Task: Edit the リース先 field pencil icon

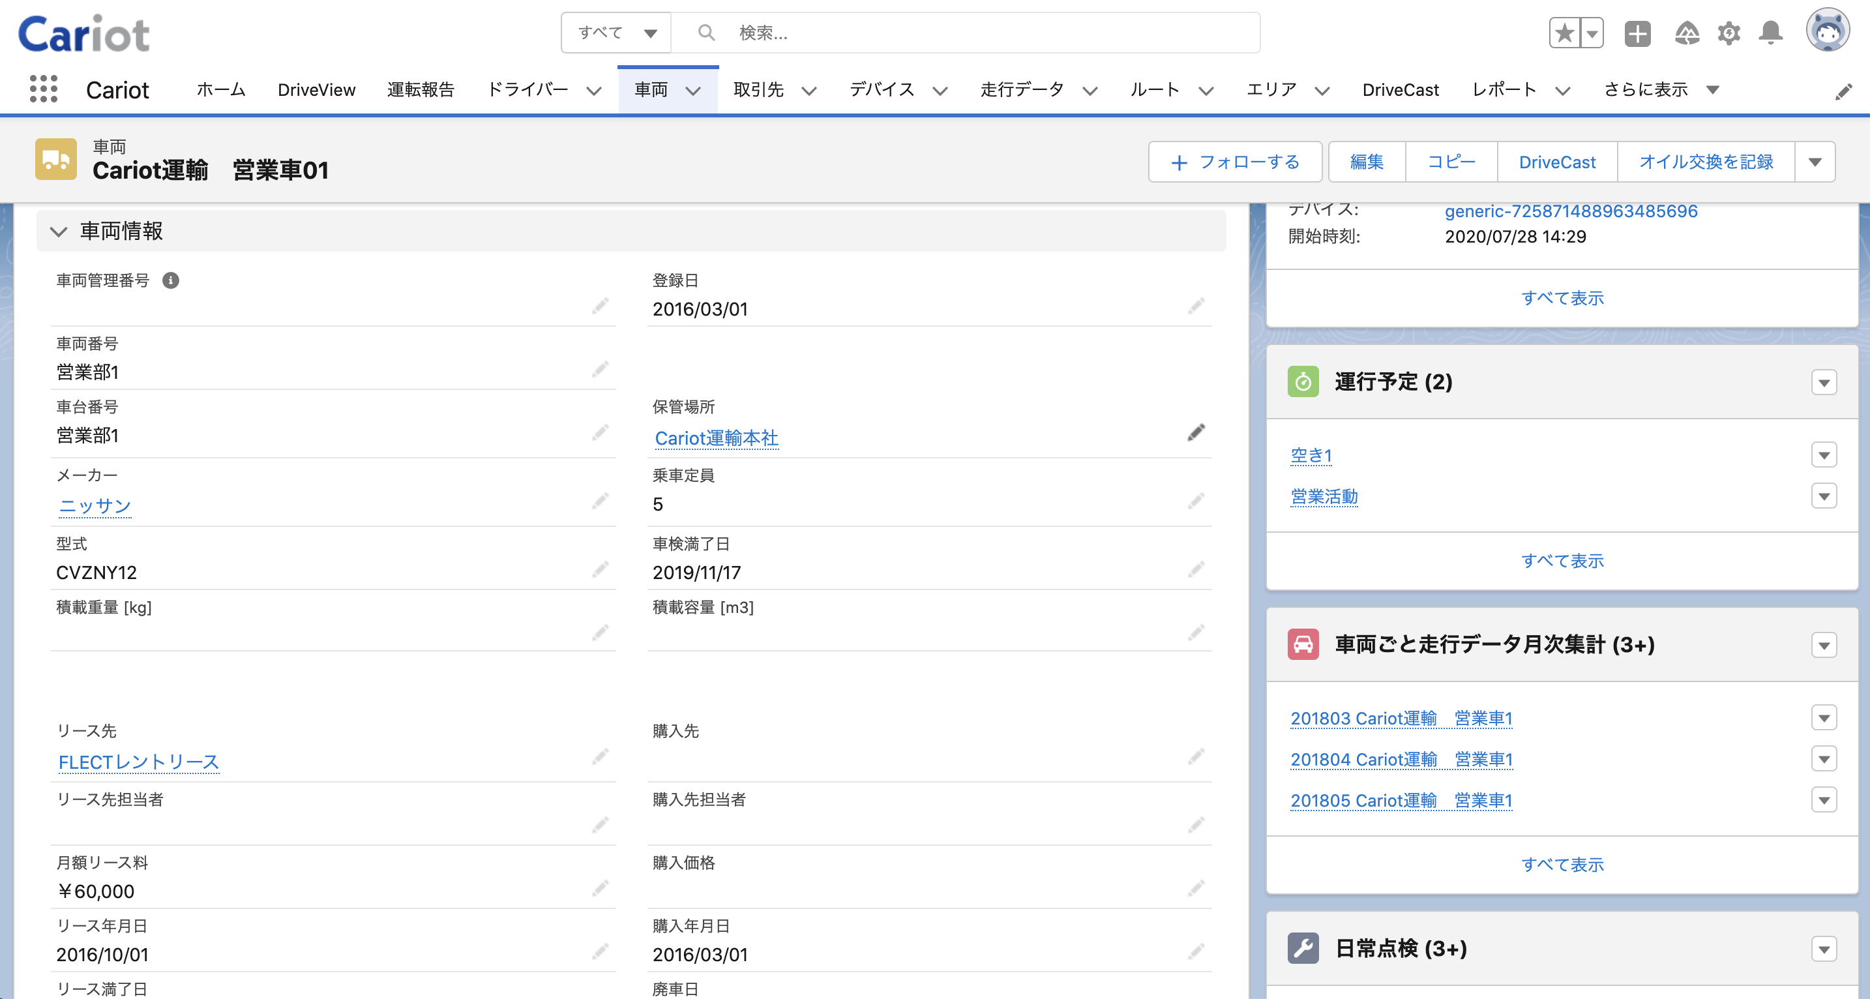Action: (600, 756)
